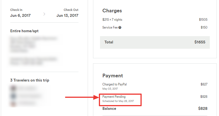Click the $150 service fee amount

coord(204,27)
